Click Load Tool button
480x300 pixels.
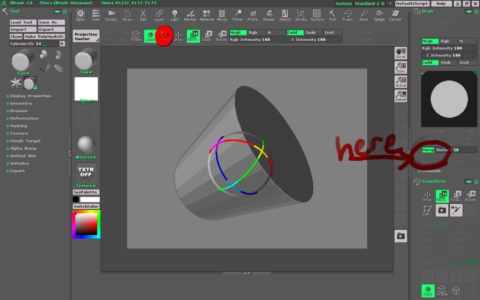[x=23, y=22]
